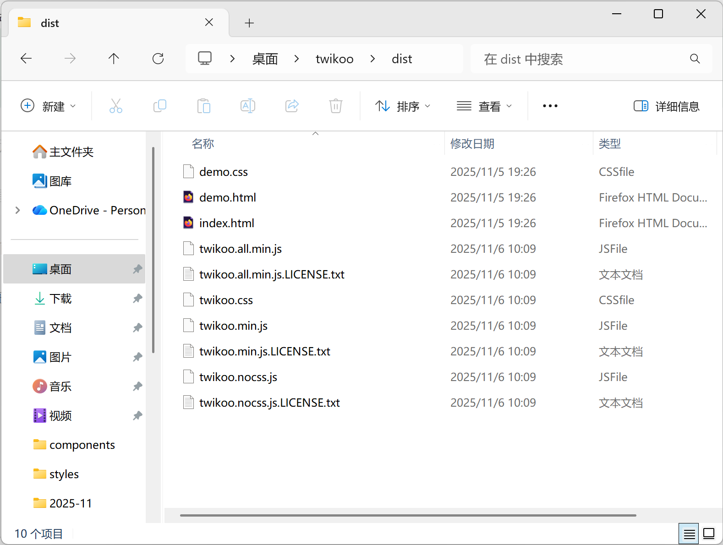Sort by 类型 column header
Viewport: 723px width, 545px height.
(x=610, y=144)
